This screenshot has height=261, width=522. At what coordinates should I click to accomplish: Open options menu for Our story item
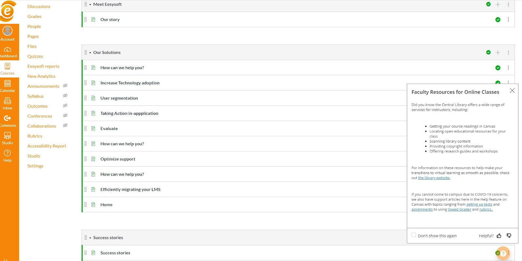508,20
